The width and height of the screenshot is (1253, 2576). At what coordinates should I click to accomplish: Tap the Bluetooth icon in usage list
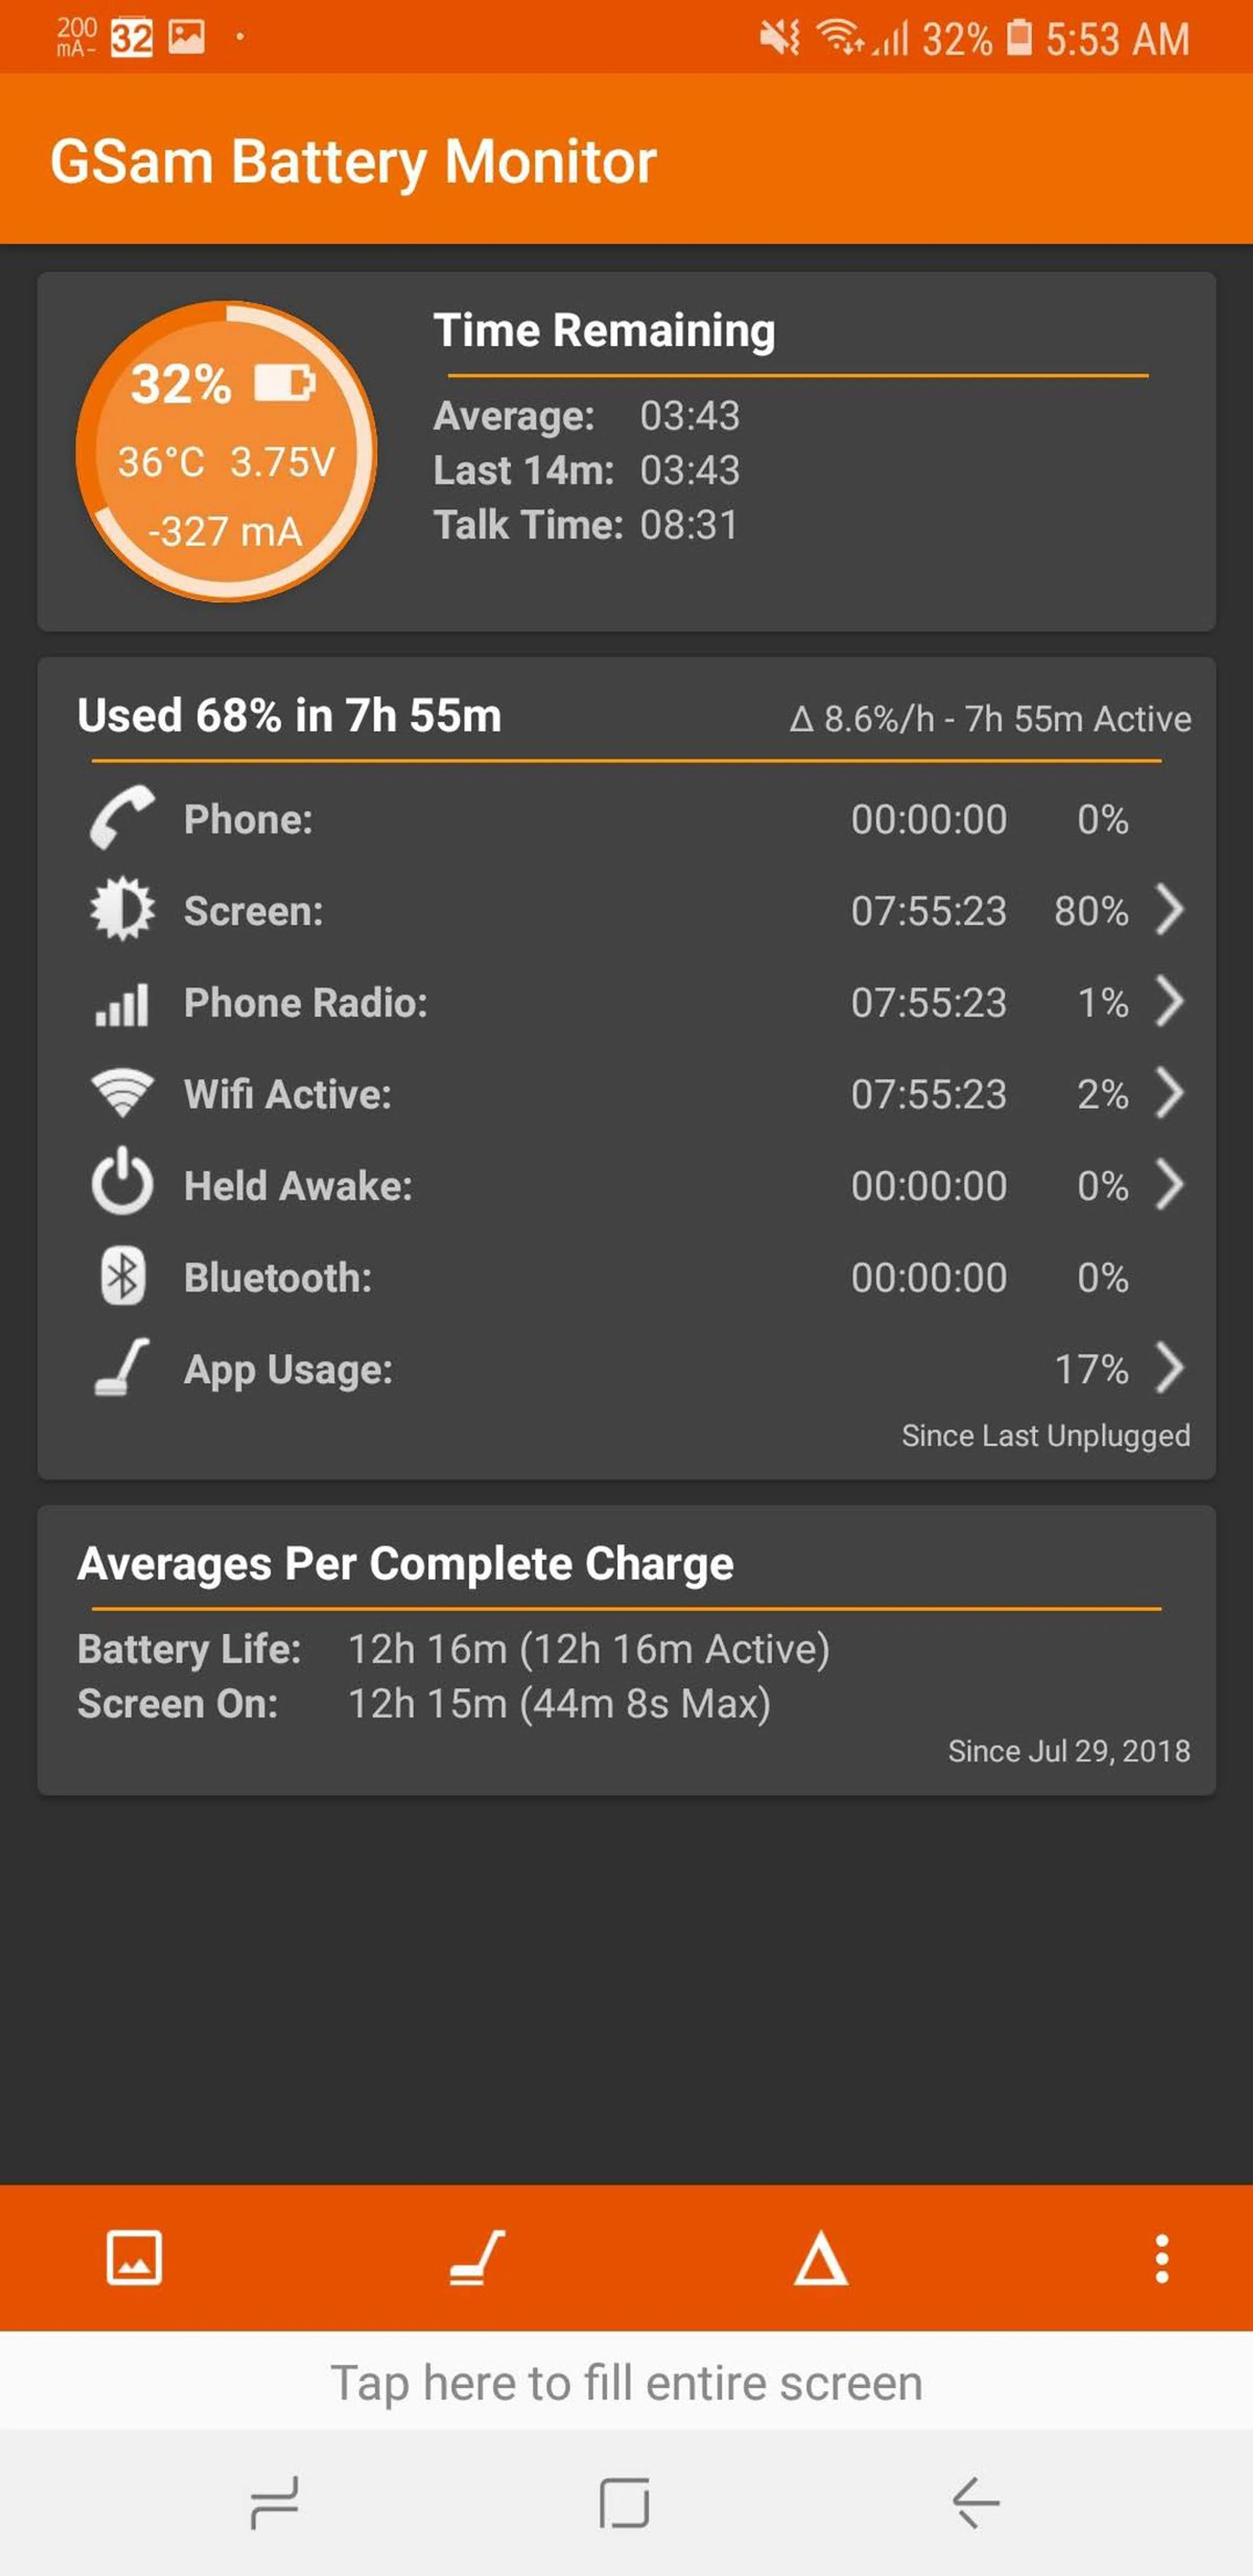tap(122, 1277)
